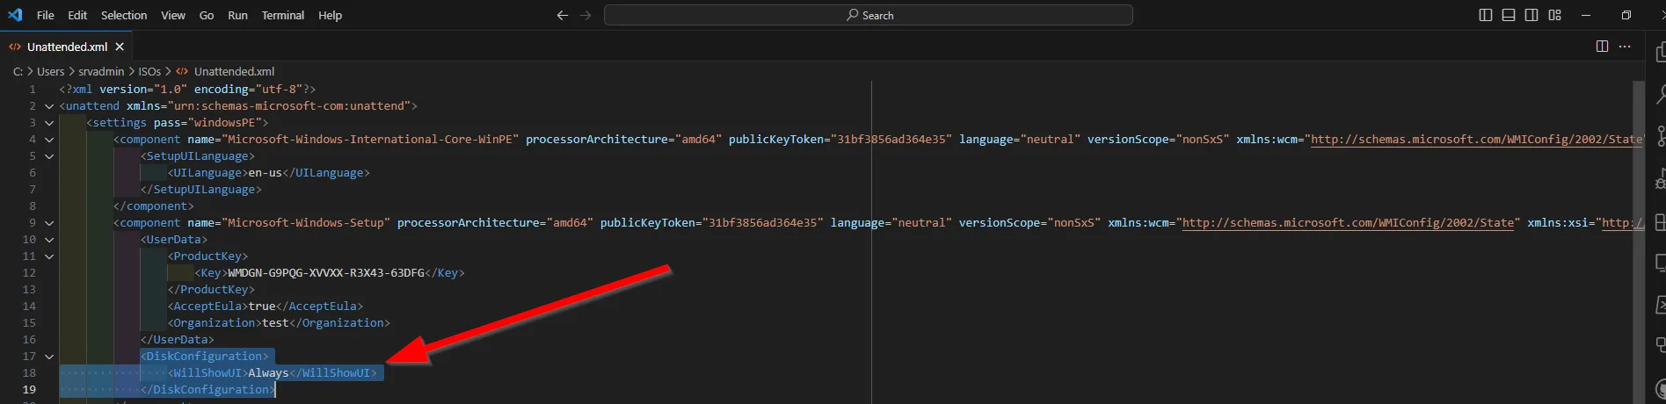Screen dimensions: 1666x404
Task: Fold SetupUILanguage block on line 5
Action: coord(49,156)
